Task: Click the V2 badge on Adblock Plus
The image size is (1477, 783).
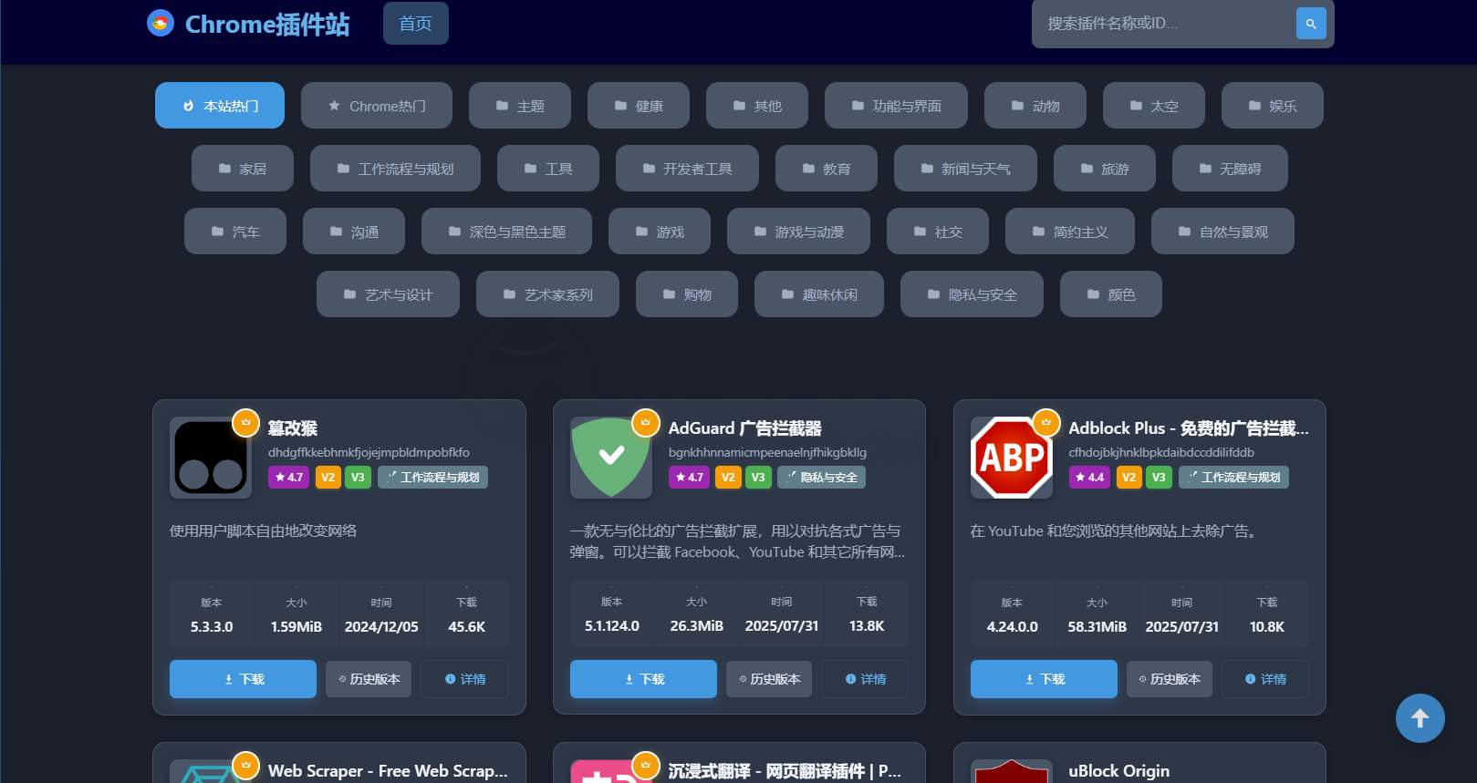Action: pyautogui.click(x=1129, y=477)
